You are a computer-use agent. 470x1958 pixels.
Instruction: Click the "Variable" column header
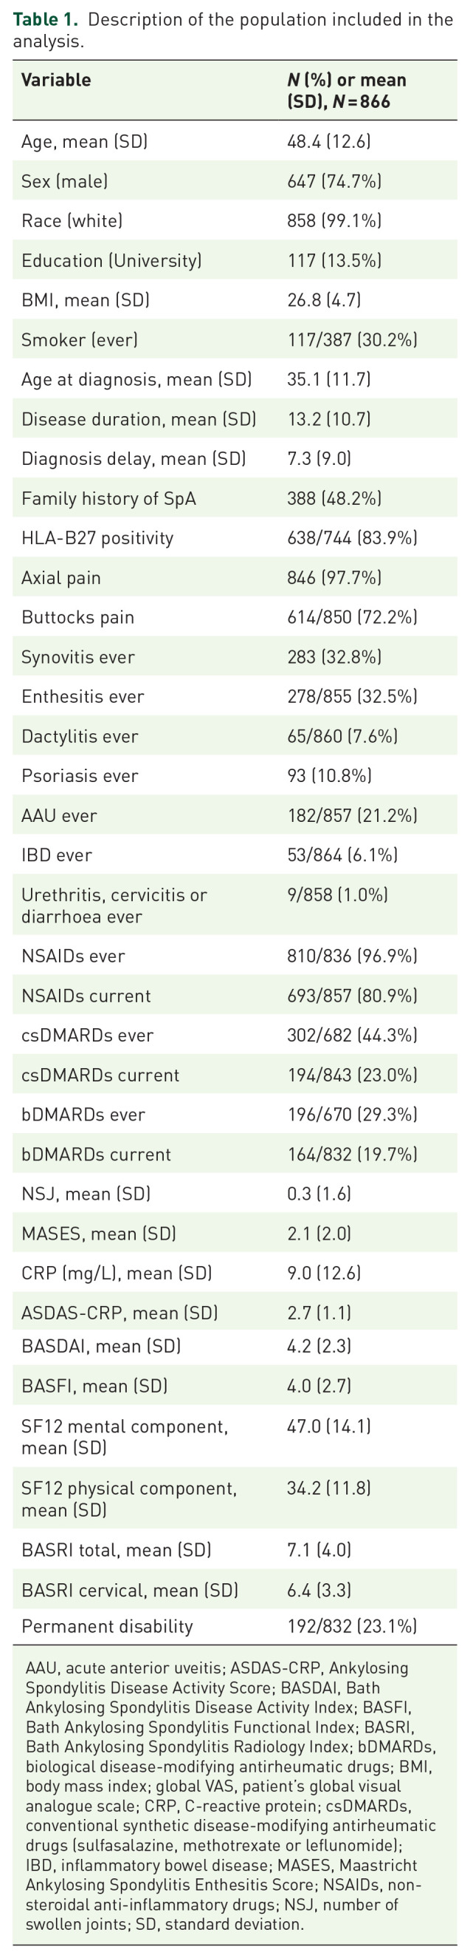pos(56,80)
